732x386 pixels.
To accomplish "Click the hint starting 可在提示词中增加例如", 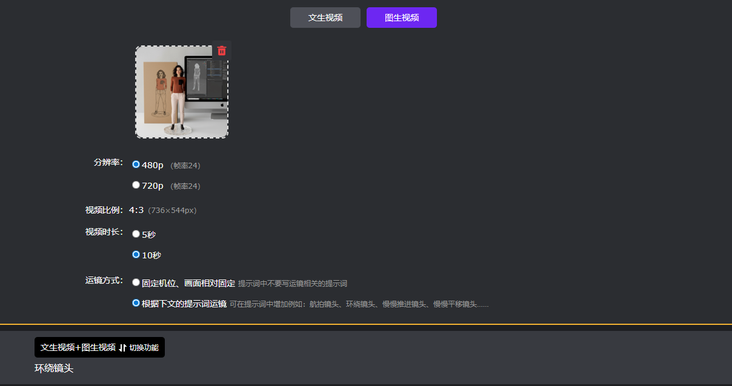I will point(359,304).
